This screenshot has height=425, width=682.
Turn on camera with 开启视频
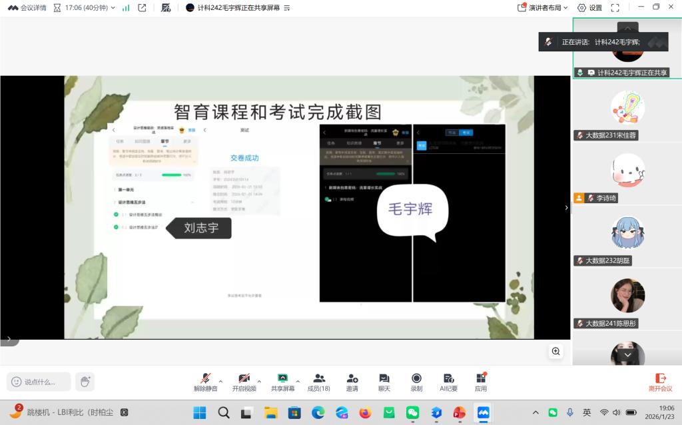click(244, 381)
